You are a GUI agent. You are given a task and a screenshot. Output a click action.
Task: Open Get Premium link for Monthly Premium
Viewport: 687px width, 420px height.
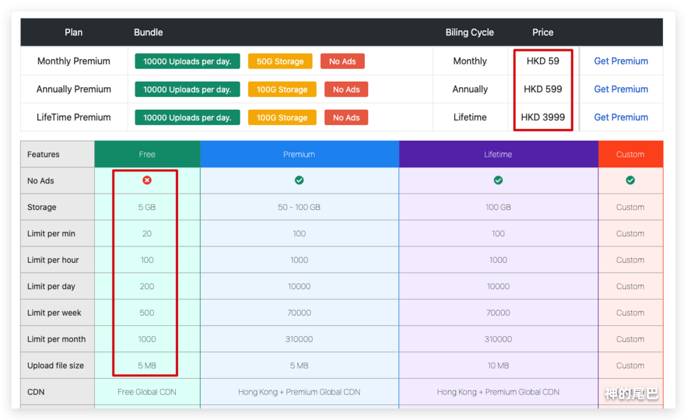(620, 61)
